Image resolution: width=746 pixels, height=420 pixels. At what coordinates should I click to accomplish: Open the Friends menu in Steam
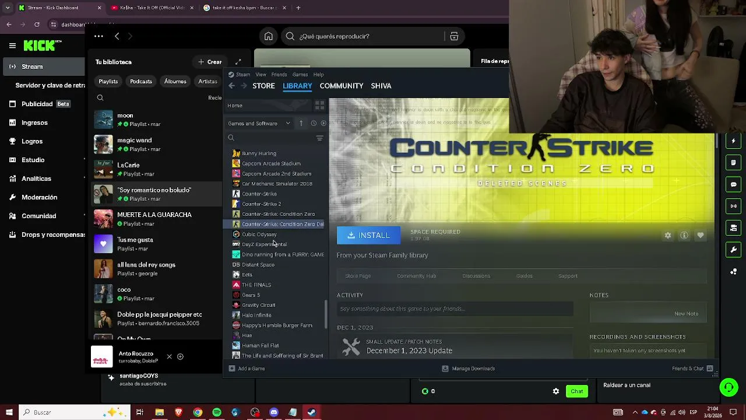point(279,75)
